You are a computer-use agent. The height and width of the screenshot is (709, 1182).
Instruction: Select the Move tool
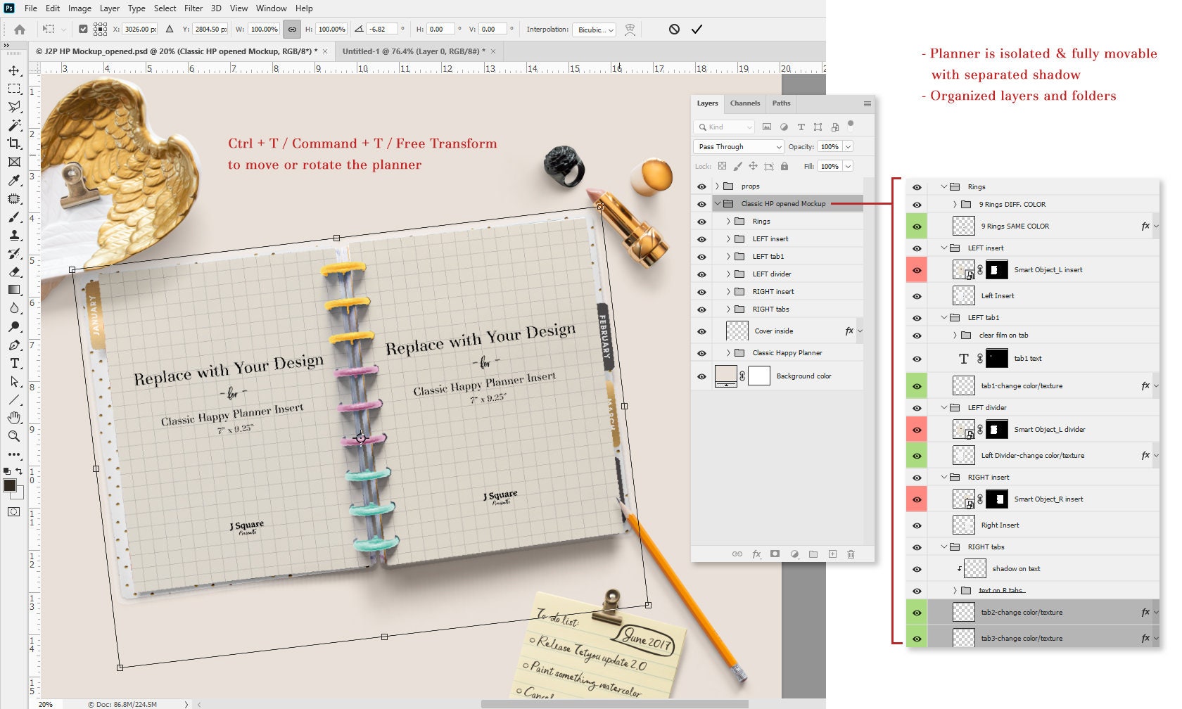coord(14,70)
